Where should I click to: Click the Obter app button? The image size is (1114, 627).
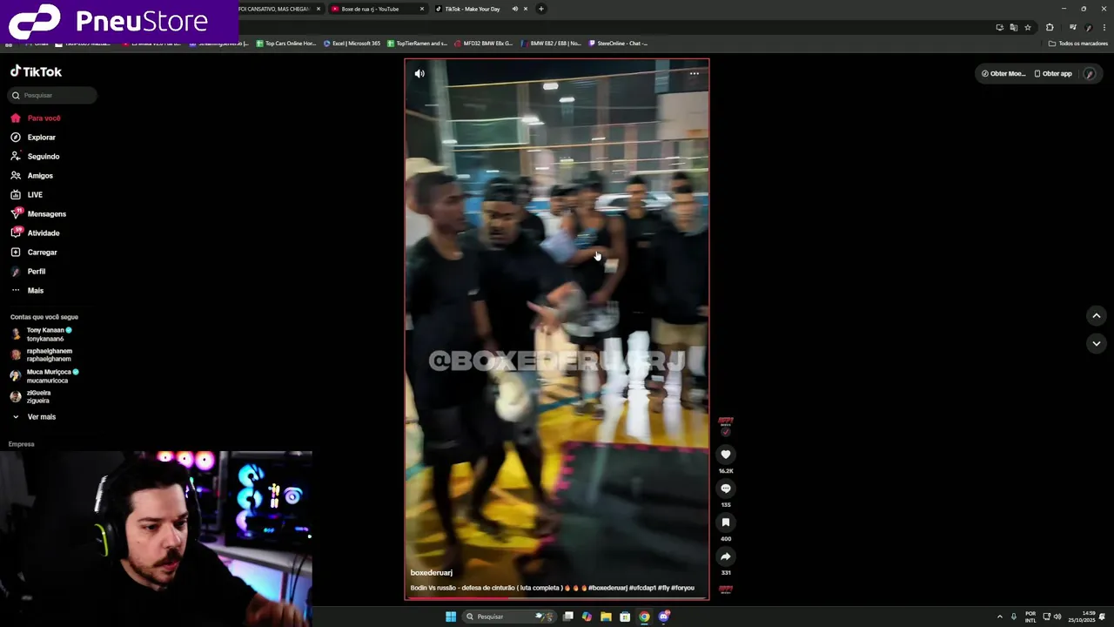coord(1053,74)
